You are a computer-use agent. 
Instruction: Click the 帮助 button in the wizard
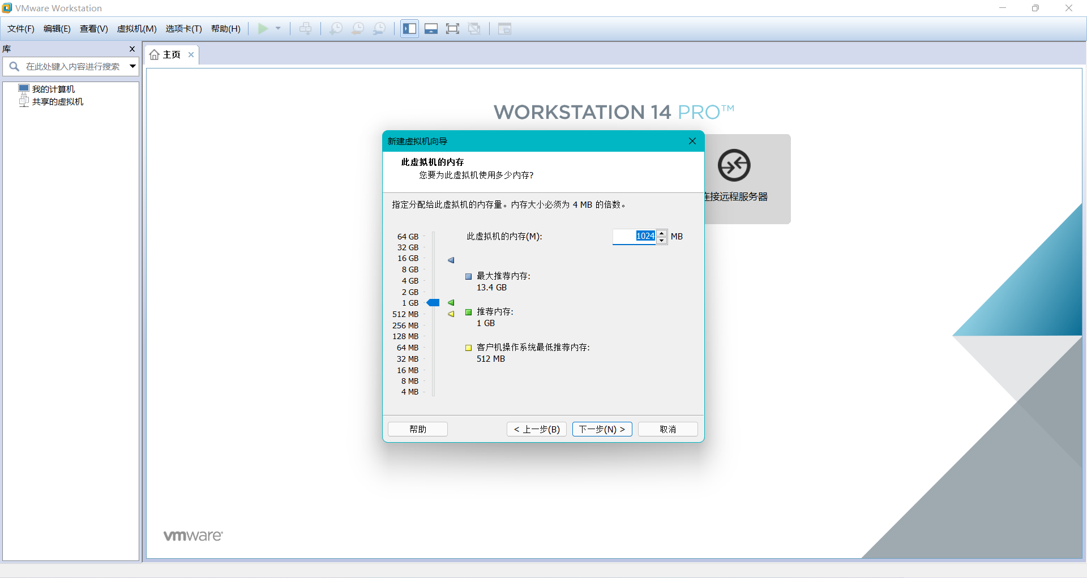(418, 429)
